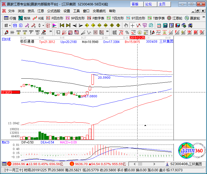Click the 论坛 button
The width and height of the screenshot is (207, 174).
151,4
